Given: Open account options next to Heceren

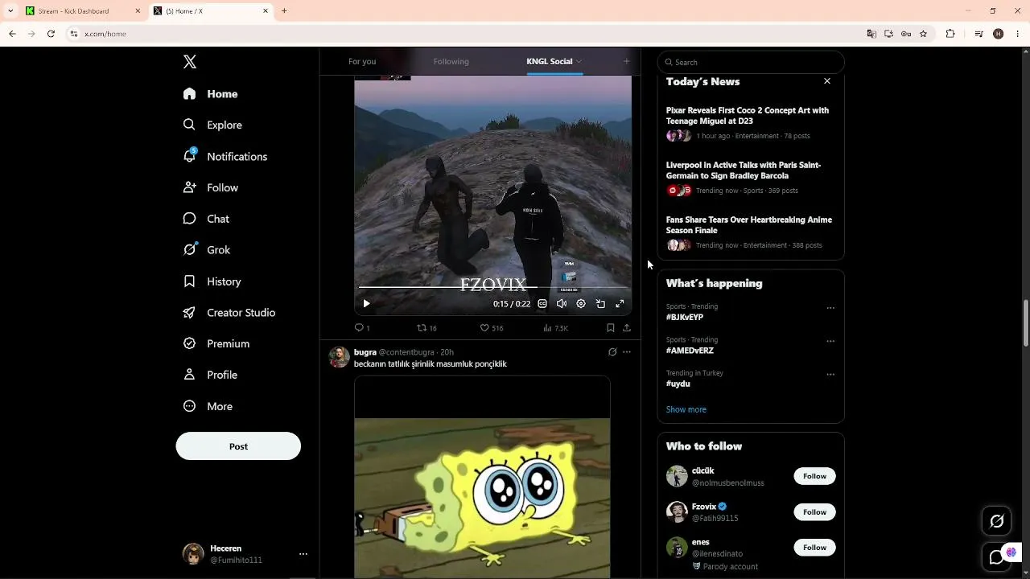Looking at the screenshot, I should point(303,554).
